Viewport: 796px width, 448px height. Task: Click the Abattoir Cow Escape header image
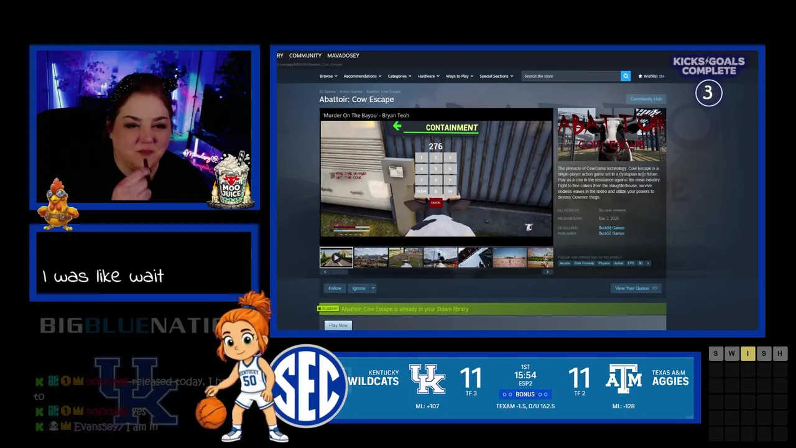coord(612,135)
